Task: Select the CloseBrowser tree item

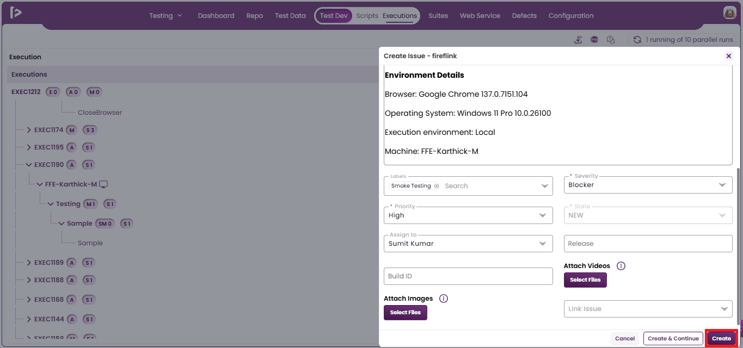Action: point(100,113)
